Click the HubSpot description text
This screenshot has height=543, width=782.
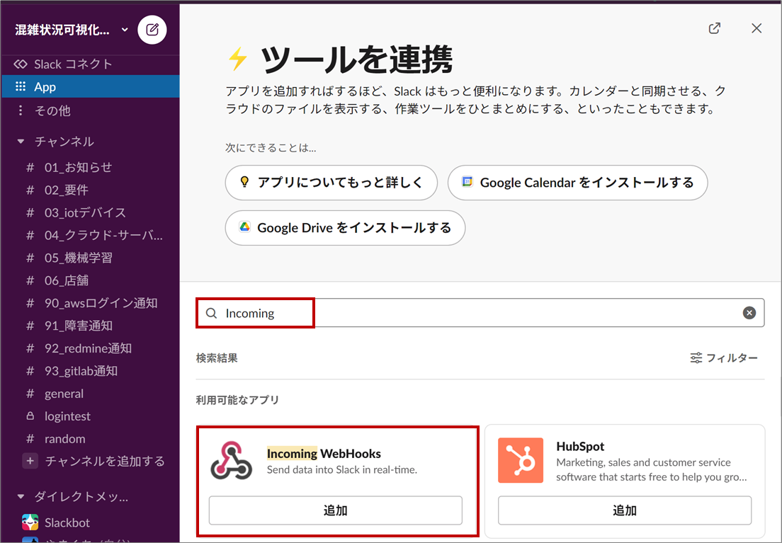point(652,469)
